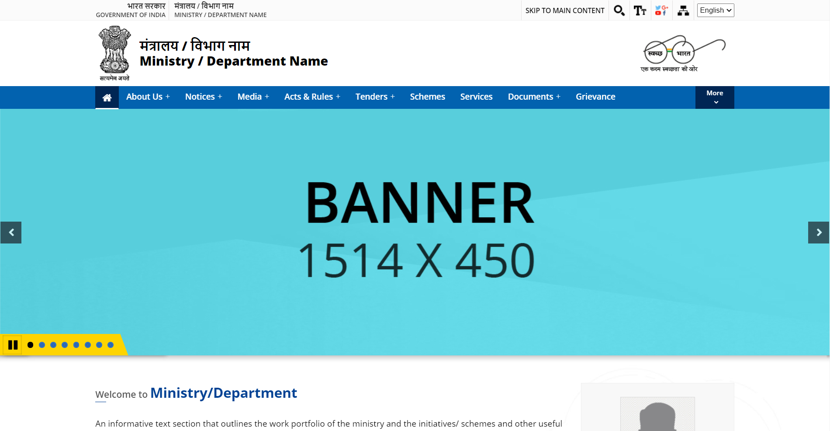The width and height of the screenshot is (830, 431).
Task: Click the national emblem logo
Action: [x=114, y=53]
